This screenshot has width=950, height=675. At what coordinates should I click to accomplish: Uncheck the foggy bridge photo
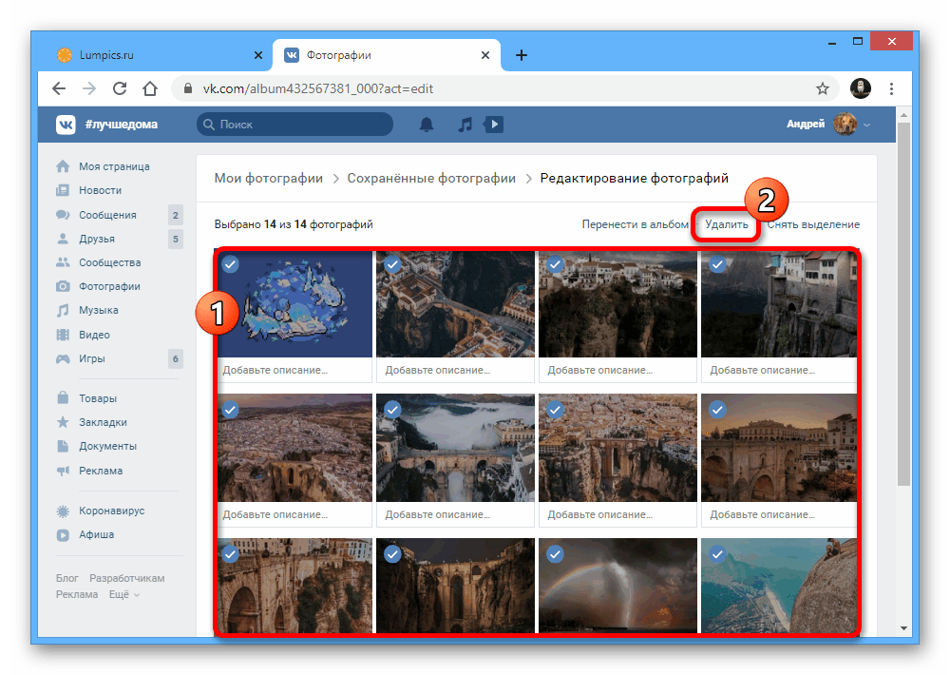(393, 410)
